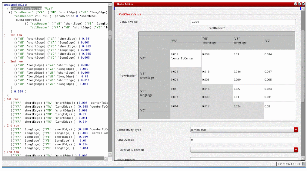Close the Rule Editor panel
307x171 pixels.
(303, 4)
